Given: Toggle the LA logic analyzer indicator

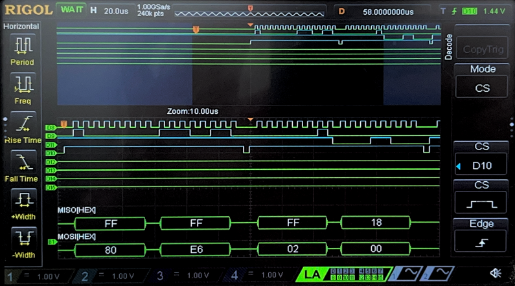Looking at the screenshot, I should click(x=312, y=274).
